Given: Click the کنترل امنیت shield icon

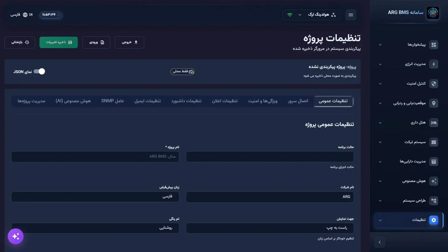Looking at the screenshot, I should [x=434, y=83].
